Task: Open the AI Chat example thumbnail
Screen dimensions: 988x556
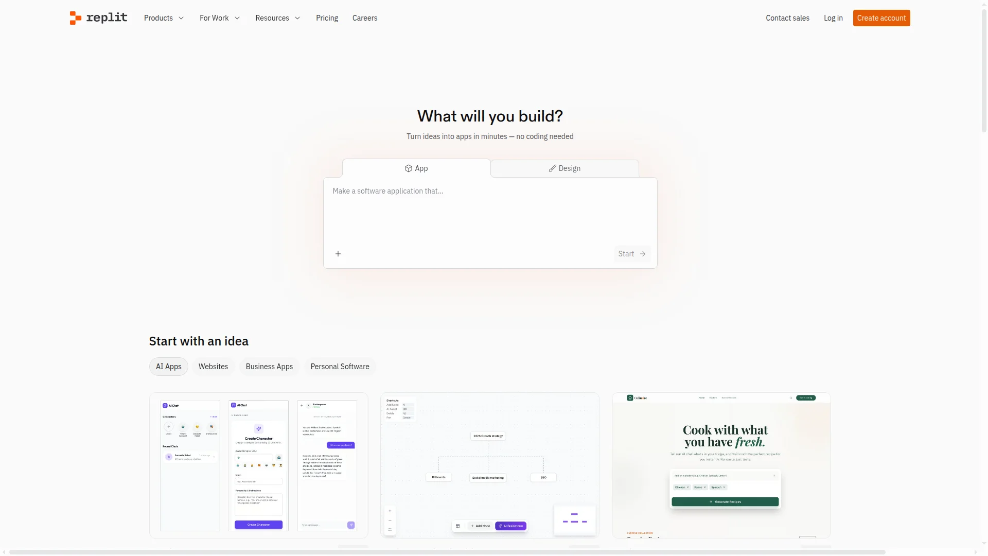Action: coord(258,465)
